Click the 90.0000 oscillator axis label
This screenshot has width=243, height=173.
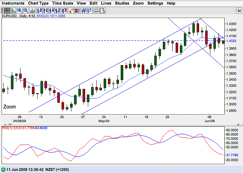point(232,130)
